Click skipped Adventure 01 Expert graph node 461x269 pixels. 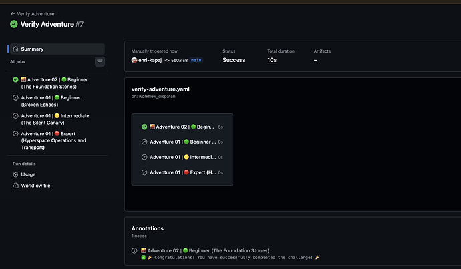[x=182, y=172]
